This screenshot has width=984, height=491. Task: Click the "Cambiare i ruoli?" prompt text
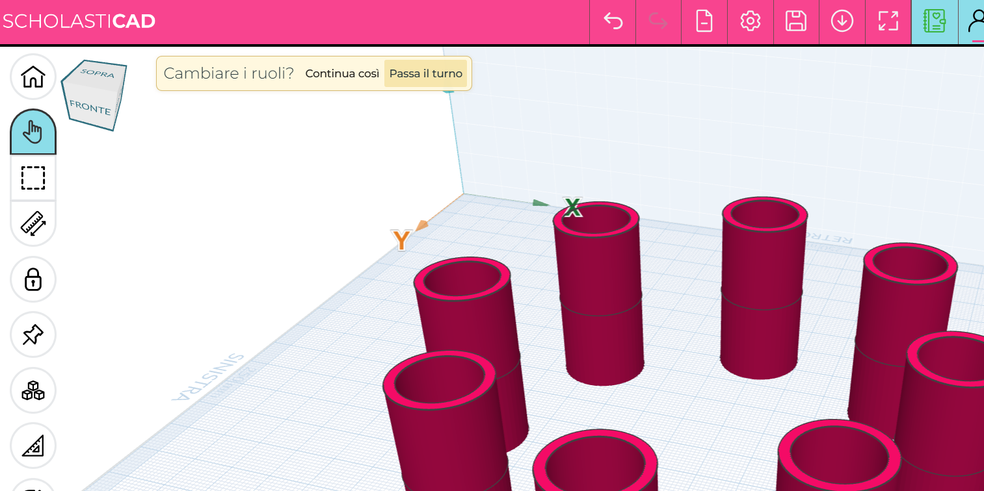(229, 73)
